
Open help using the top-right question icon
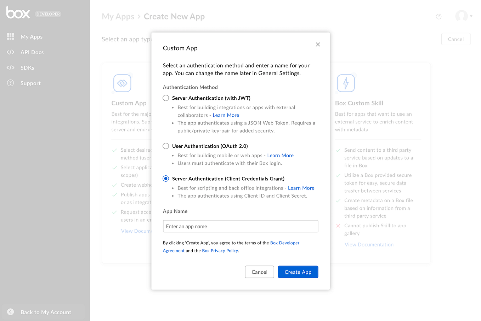pyautogui.click(x=438, y=16)
